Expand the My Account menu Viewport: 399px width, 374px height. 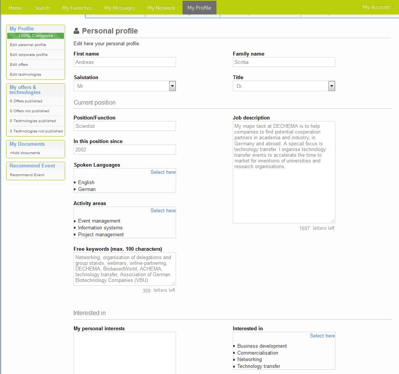[378, 7]
